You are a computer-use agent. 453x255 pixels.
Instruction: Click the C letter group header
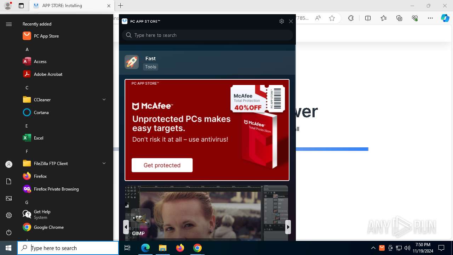click(27, 87)
